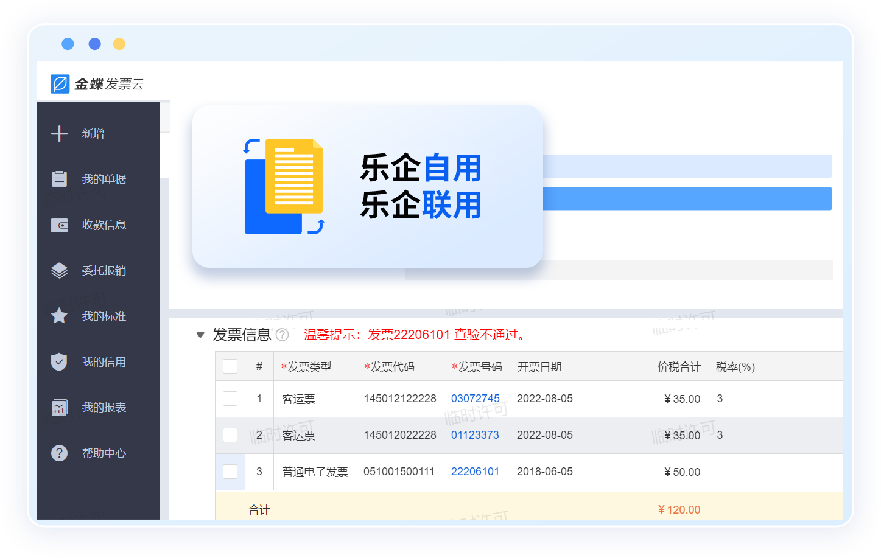Click the 金蝶发票云 logo icon
Viewport: 881px width, 558px height.
pyautogui.click(x=60, y=84)
